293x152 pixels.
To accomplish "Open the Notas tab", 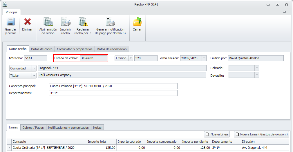I will [97, 128].
